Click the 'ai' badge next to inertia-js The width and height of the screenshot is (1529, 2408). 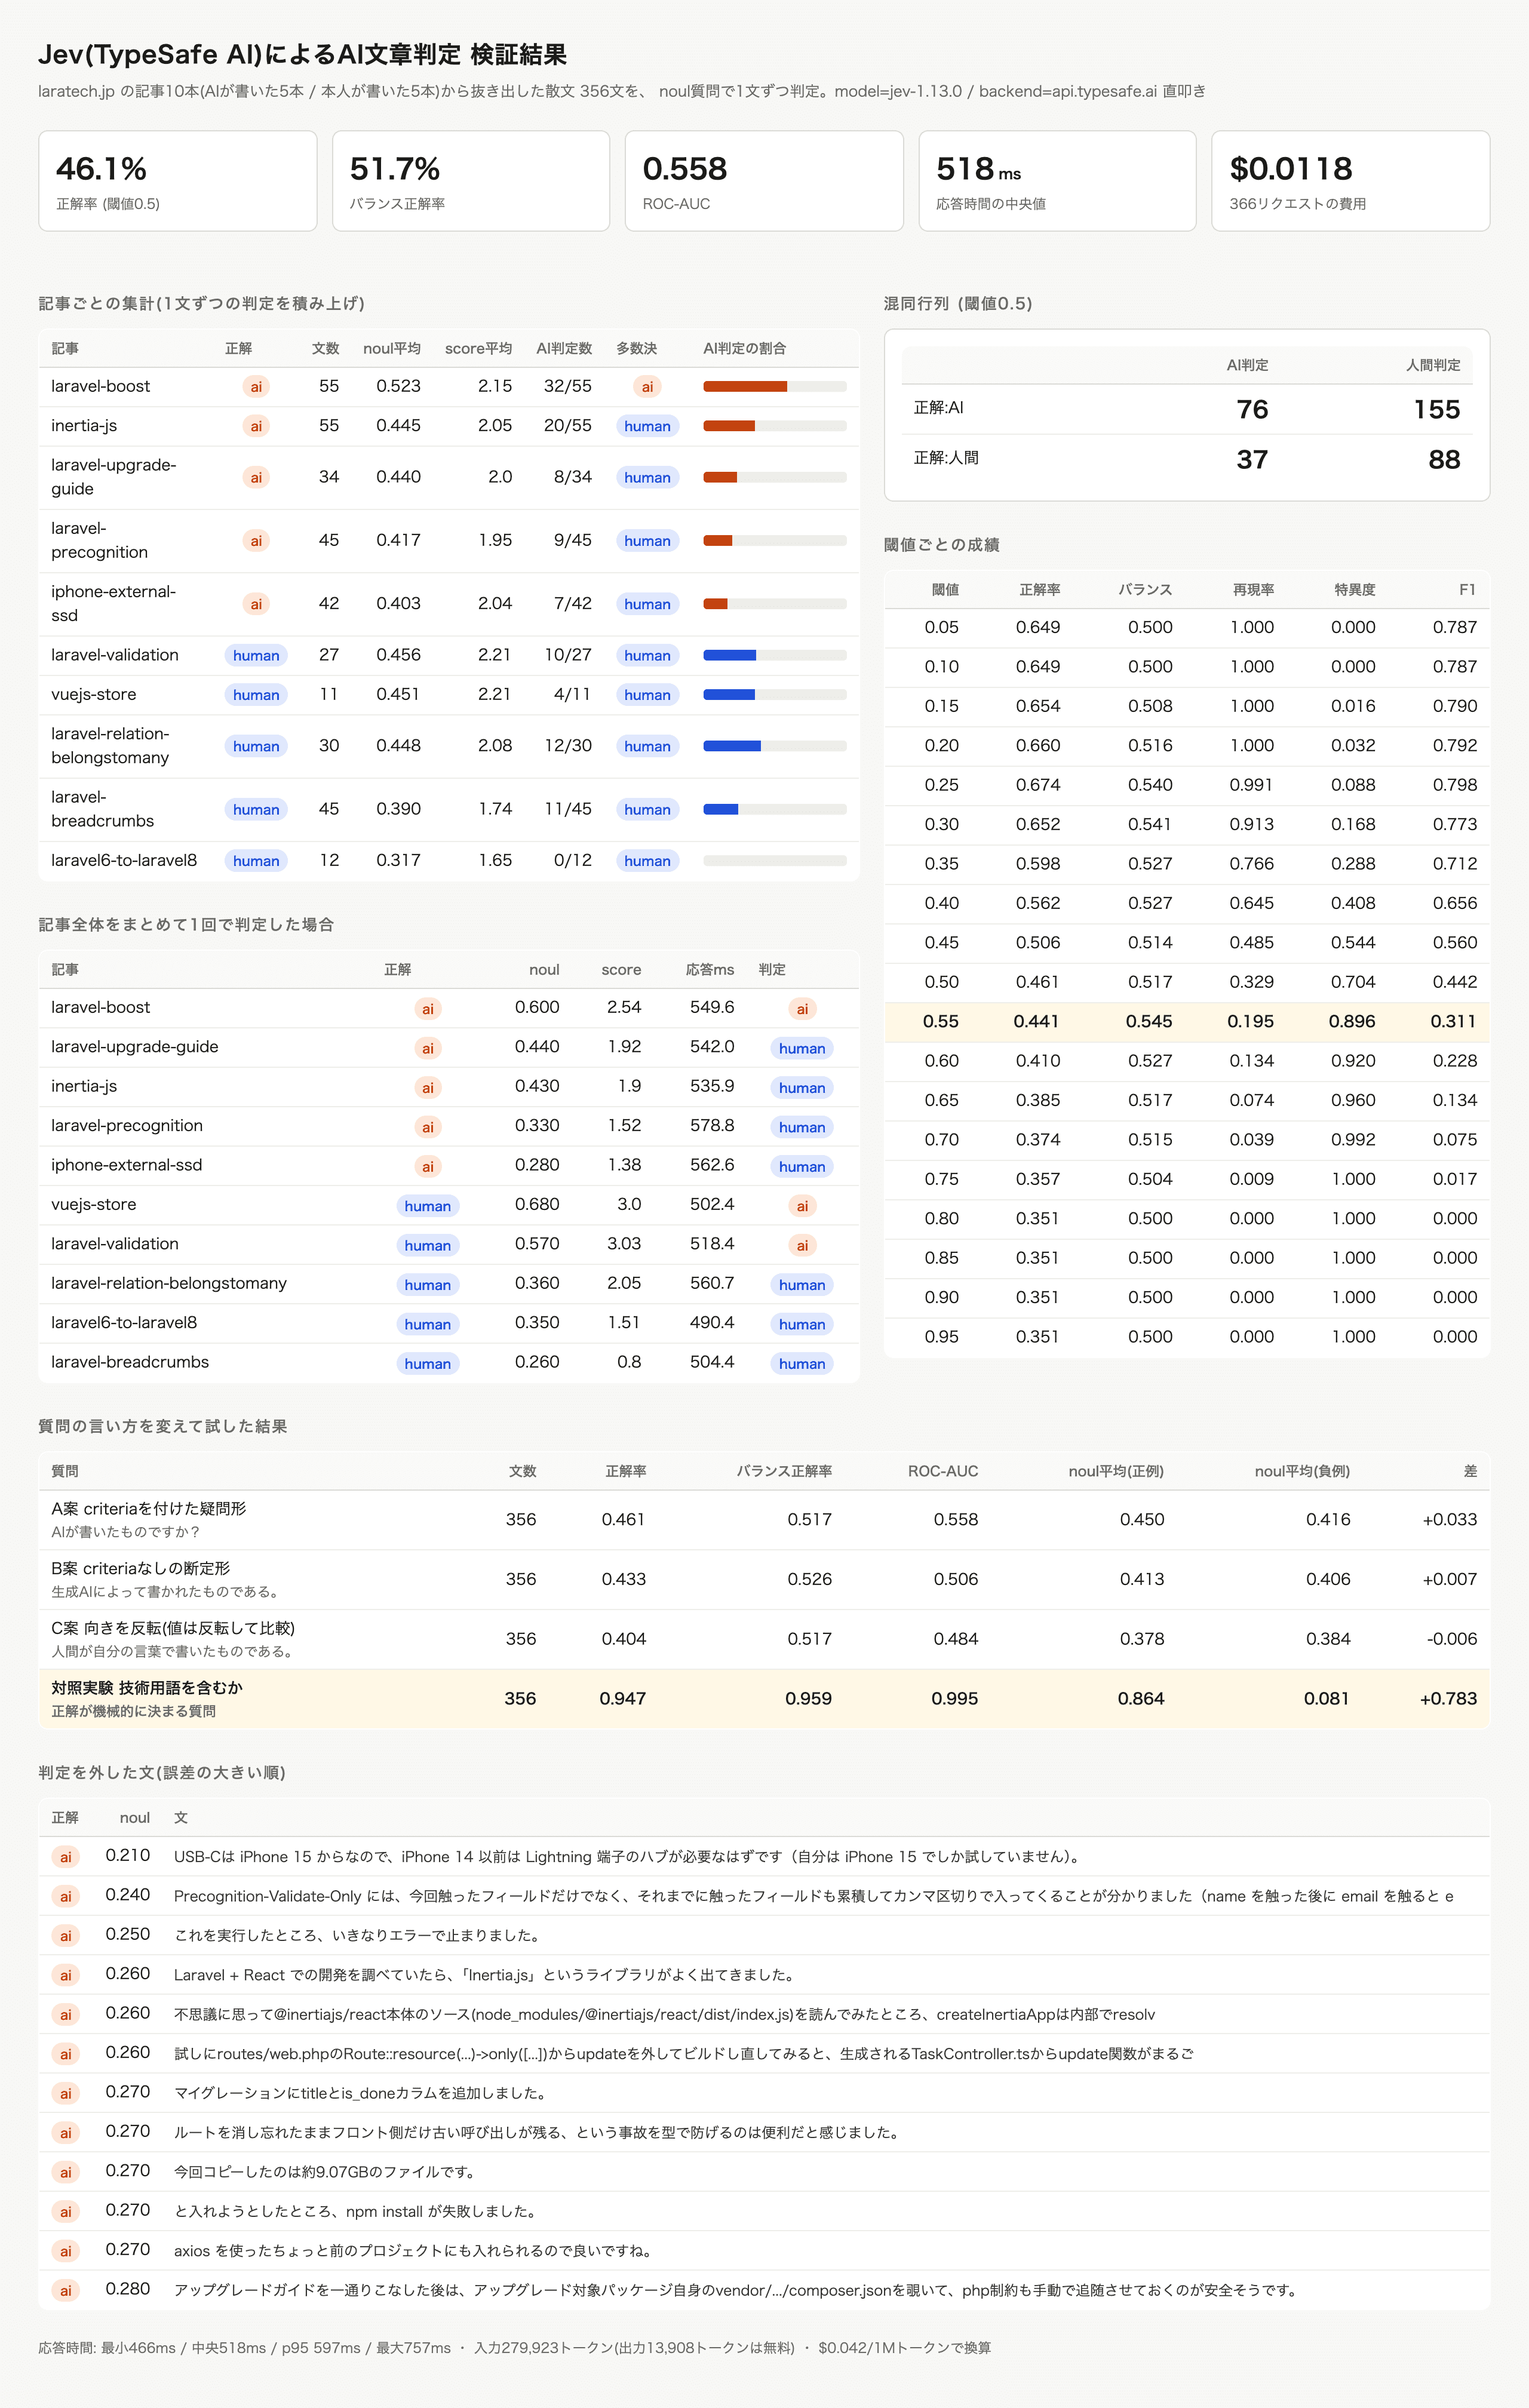click(256, 426)
